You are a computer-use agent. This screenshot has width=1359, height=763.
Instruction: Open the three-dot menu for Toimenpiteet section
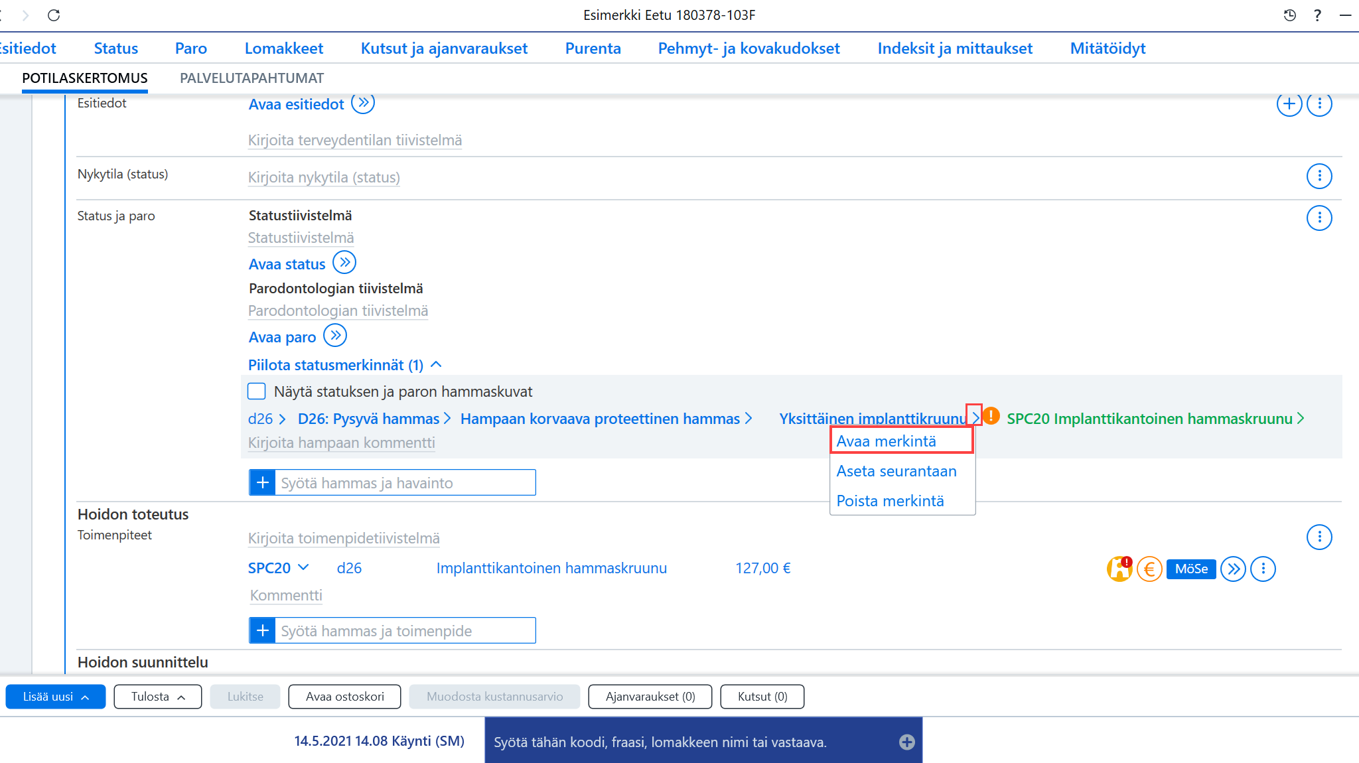coord(1319,537)
